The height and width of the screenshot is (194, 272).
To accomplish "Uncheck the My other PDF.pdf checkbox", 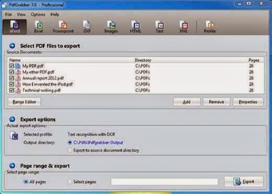I will [x=12, y=72].
